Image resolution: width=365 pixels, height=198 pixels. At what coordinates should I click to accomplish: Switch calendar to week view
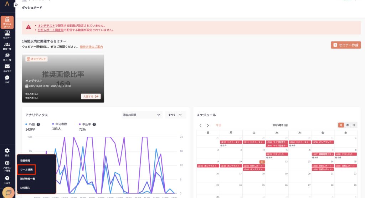click(348, 125)
